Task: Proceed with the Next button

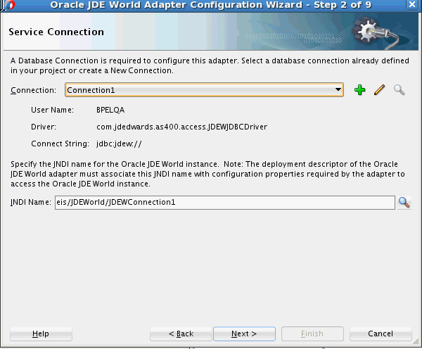Action: click(244, 334)
